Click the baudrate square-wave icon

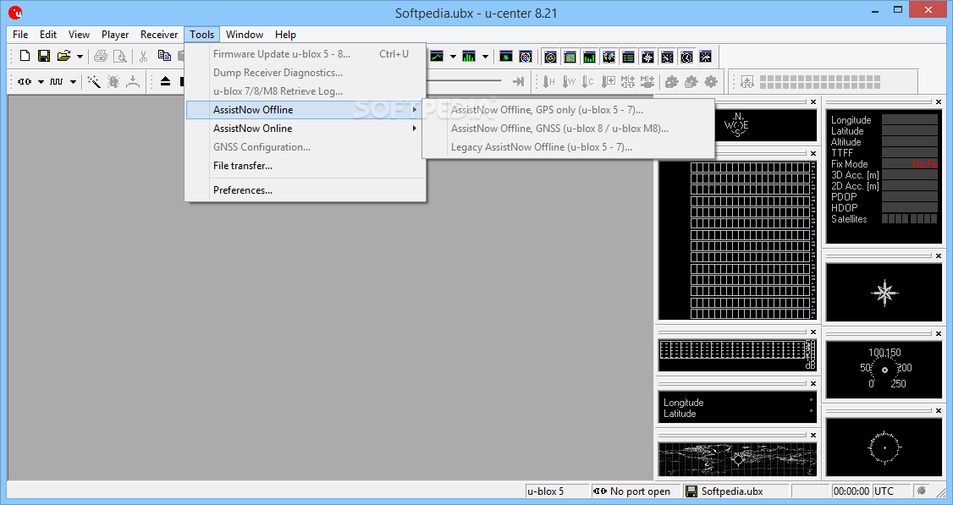point(57,81)
